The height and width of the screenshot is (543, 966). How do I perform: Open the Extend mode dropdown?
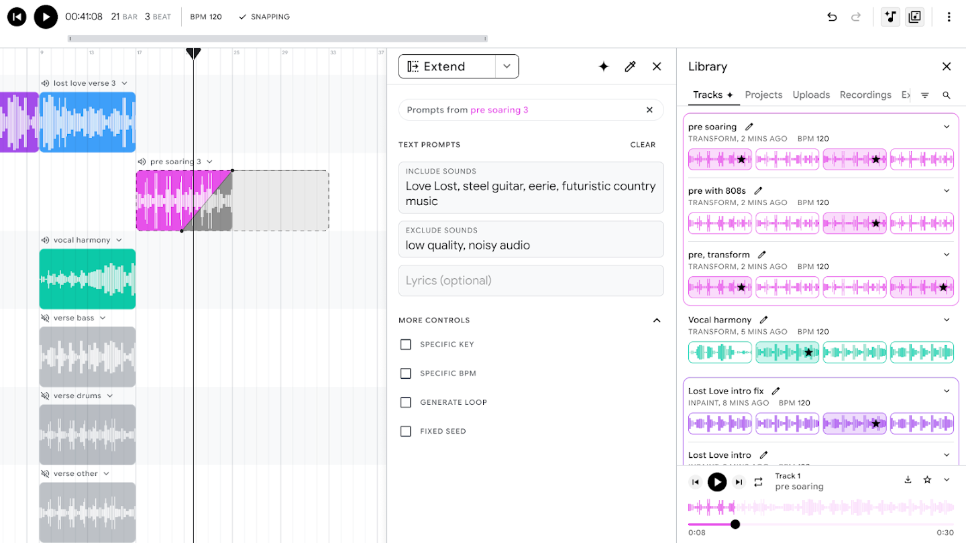pos(506,66)
